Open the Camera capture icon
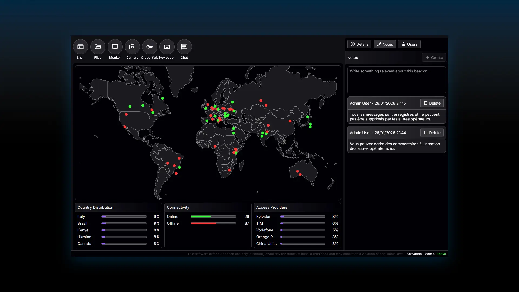 tap(132, 47)
